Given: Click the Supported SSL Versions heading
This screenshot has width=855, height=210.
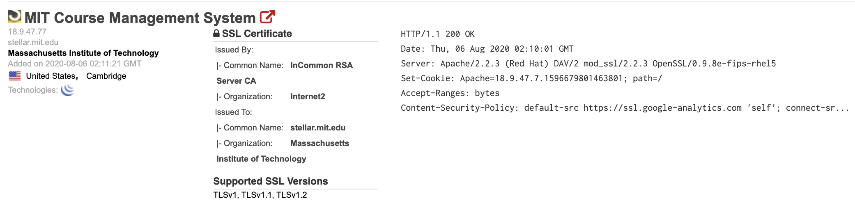Looking at the screenshot, I should pos(271,181).
